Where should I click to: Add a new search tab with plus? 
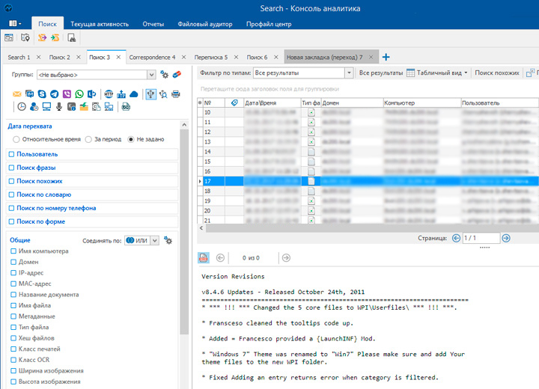386,57
